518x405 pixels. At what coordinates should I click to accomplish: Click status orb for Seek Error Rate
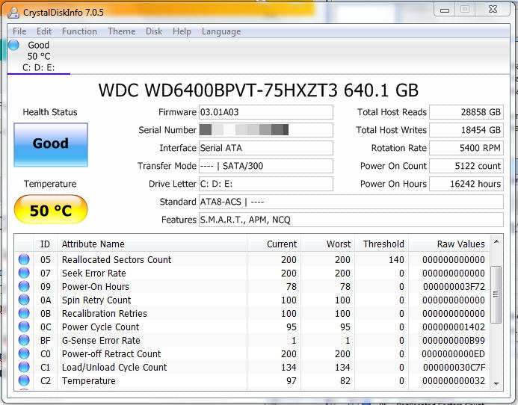click(24, 273)
